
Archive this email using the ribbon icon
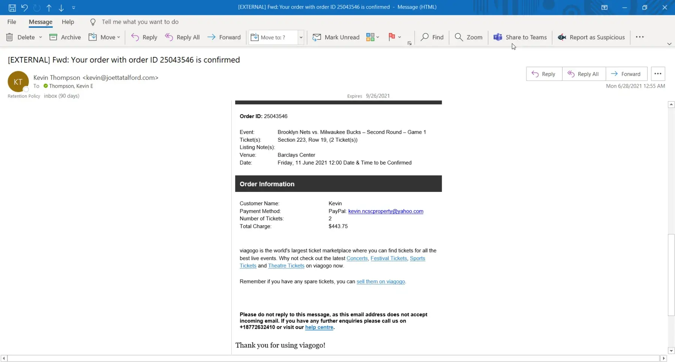[53, 37]
